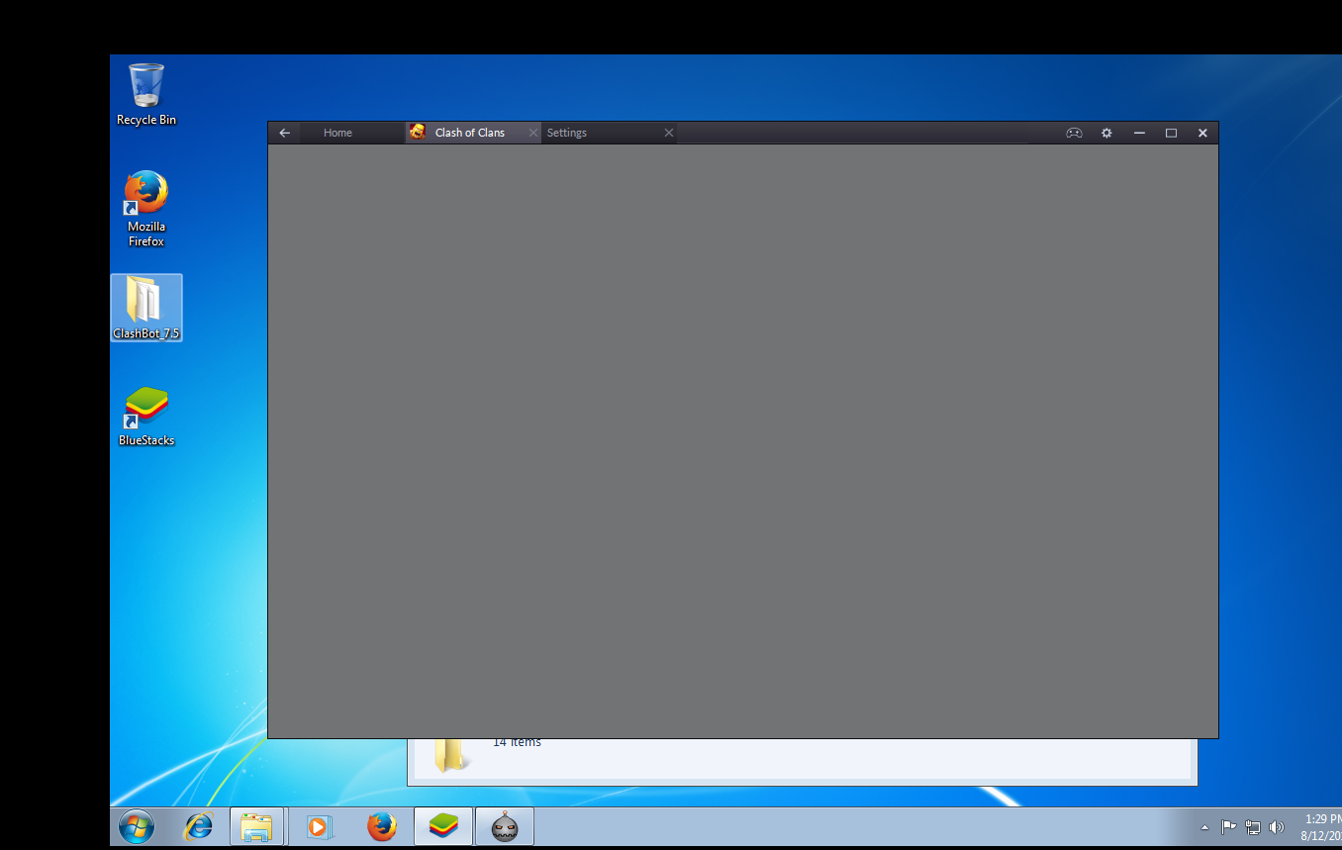
Task: Switch to the Home tab
Action: coord(337,133)
